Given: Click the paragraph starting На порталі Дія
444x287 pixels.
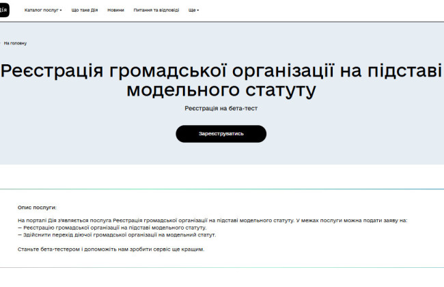Looking at the screenshot, I should (212, 221).
